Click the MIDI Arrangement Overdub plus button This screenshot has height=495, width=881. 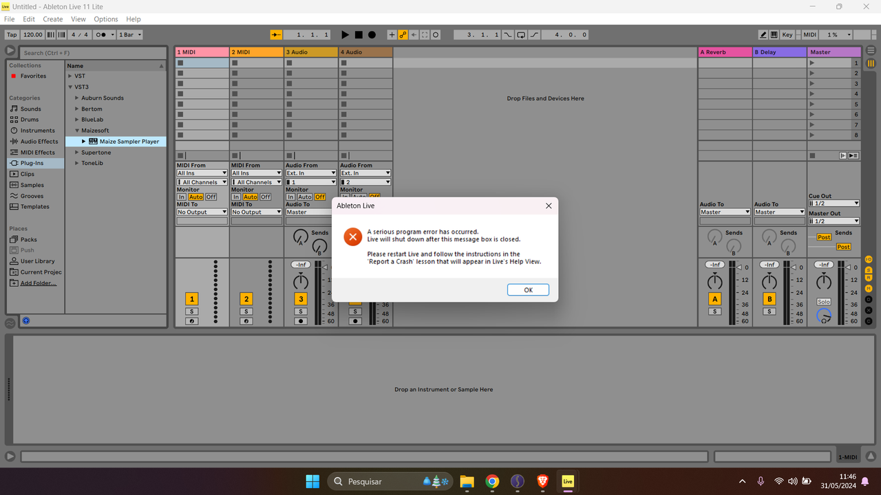click(392, 34)
